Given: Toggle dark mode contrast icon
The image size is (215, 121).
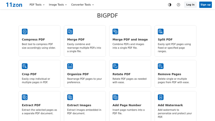Looking at the screenshot, I should click(170, 5).
